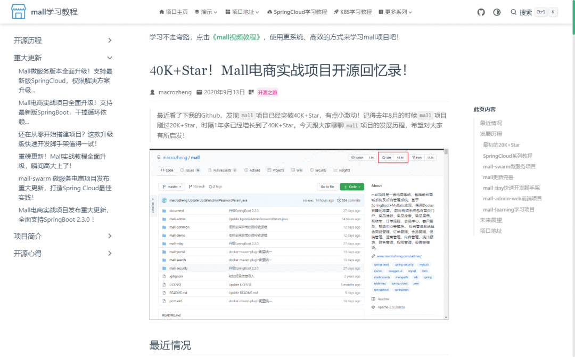Click the image's vertical scrollbar

446,234
